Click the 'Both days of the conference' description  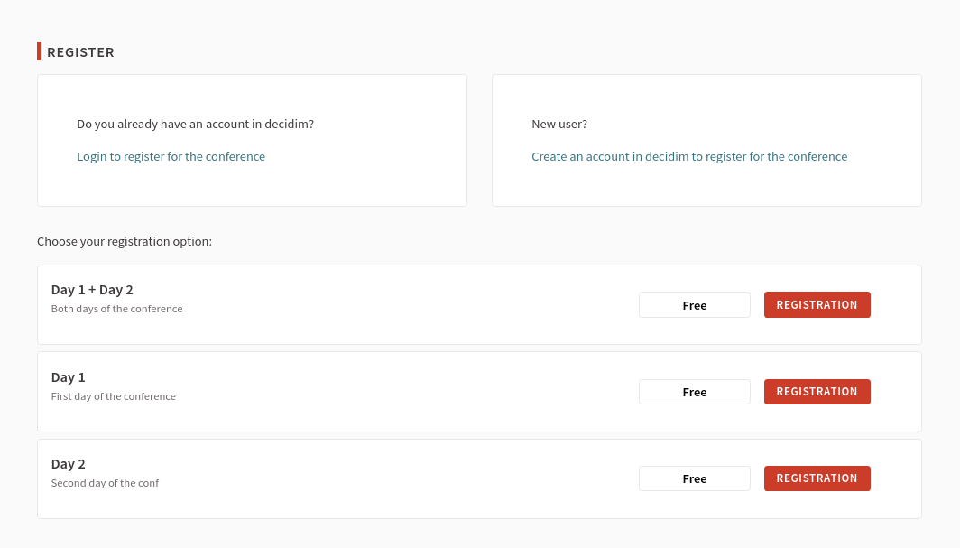117,309
